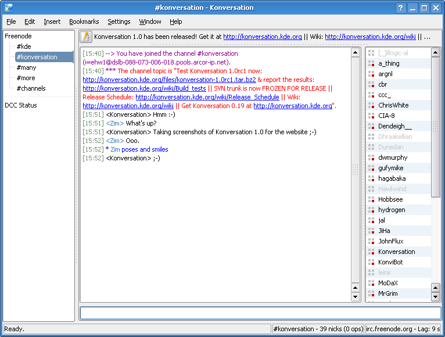Open the wiki link in topic bar
Screen dimensions: 445x337
[x=371, y=37]
